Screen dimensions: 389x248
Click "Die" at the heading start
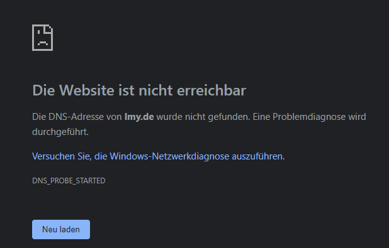click(x=43, y=90)
